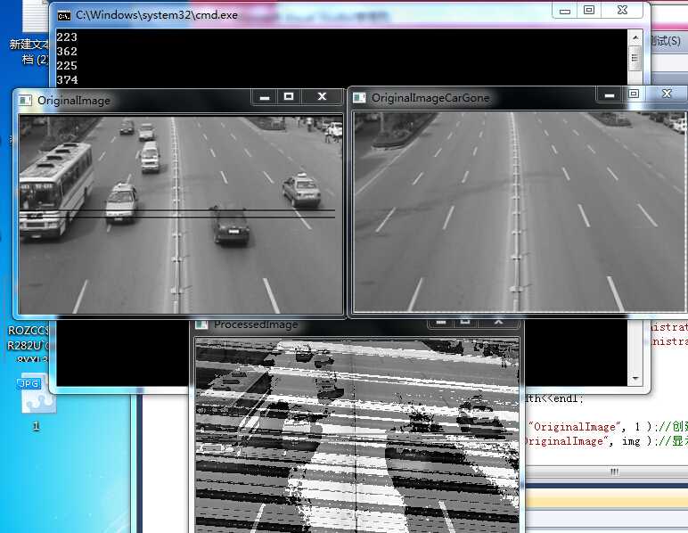The image size is (688, 533).
Task: Click the cmd scrollbar up arrow
Action: [635, 38]
